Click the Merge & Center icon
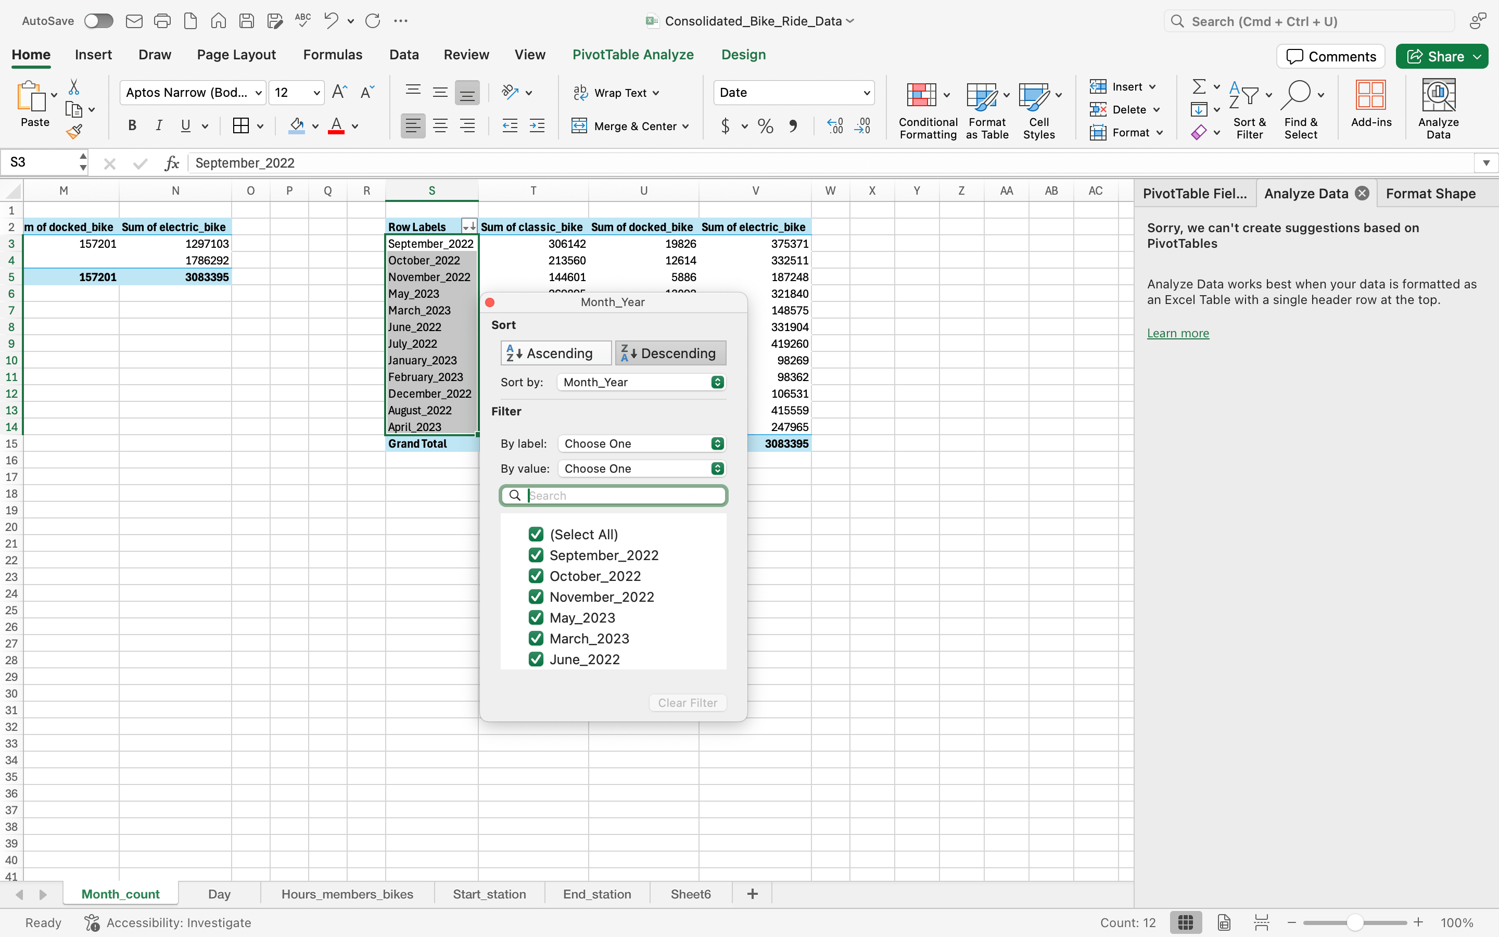 (630, 126)
